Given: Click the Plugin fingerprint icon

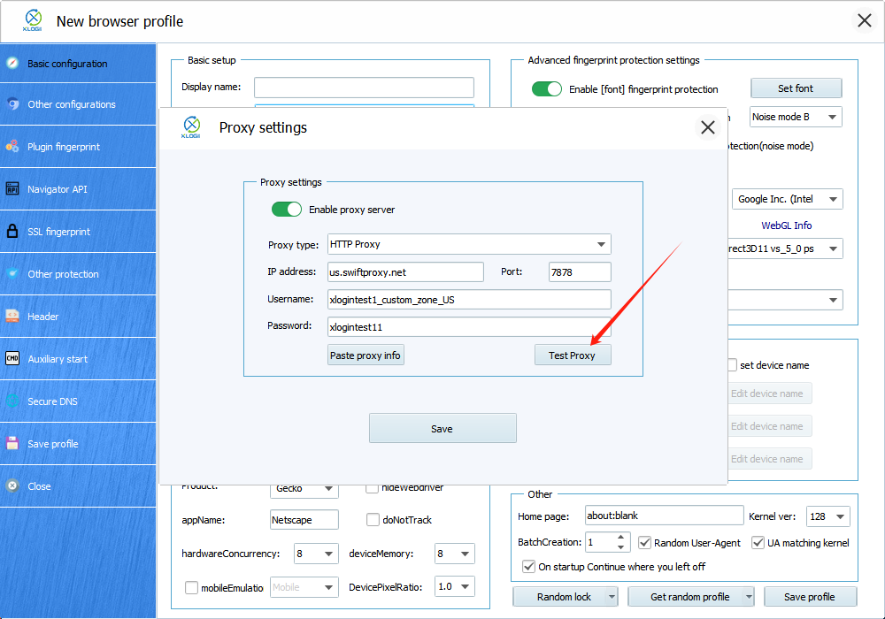Looking at the screenshot, I should (x=12, y=146).
